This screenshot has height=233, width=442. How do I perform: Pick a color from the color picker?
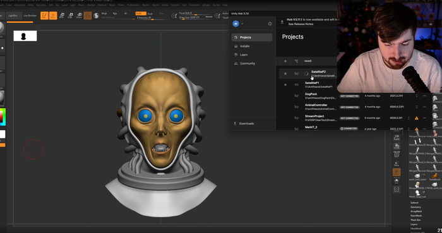click(x=3, y=117)
